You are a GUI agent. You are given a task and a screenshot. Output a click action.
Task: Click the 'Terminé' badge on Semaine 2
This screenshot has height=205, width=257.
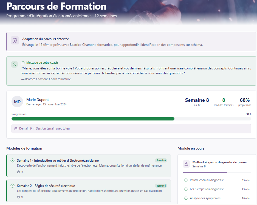coord(161,186)
